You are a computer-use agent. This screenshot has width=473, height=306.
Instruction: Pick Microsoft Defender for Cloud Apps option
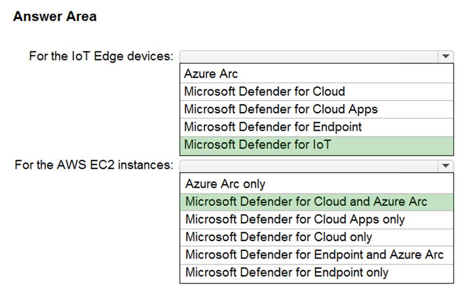(x=280, y=109)
